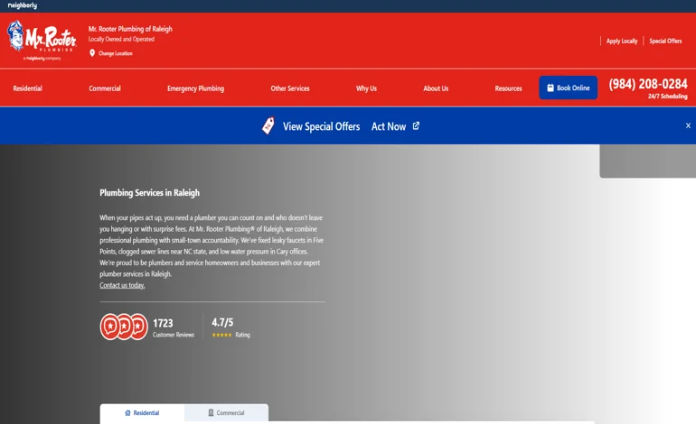Screen dimensions: 696x424
Task: Click the price tag offers icon
Action: (268, 125)
